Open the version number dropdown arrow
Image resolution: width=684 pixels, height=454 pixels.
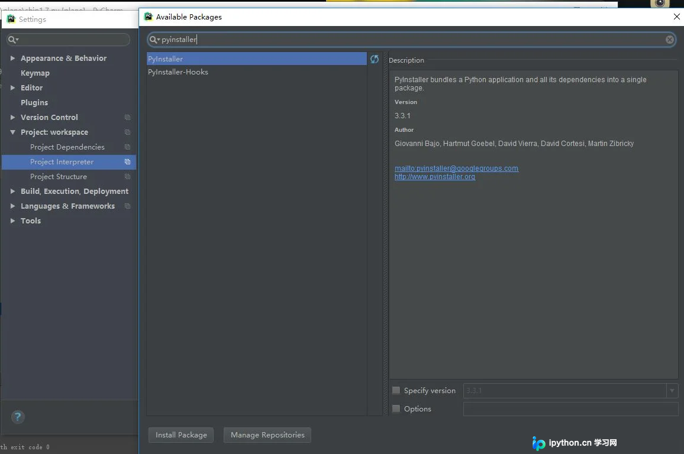click(x=672, y=391)
